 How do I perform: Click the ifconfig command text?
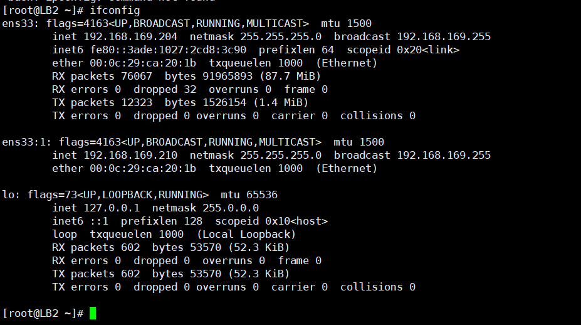[115, 11]
